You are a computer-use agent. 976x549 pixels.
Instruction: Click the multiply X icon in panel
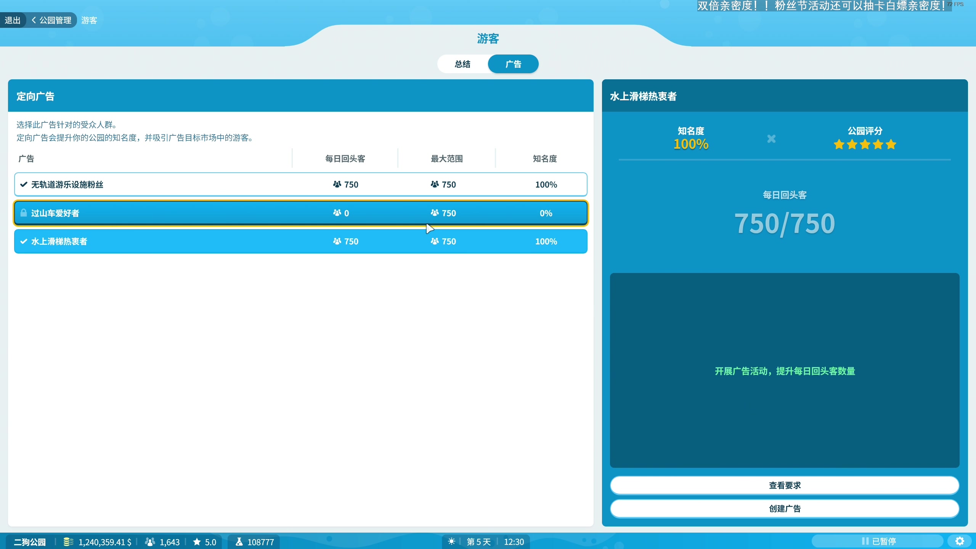click(x=771, y=139)
